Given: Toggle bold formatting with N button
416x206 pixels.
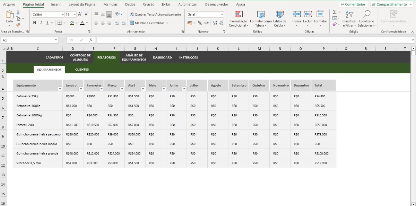Looking at the screenshot, I should coord(35,23).
